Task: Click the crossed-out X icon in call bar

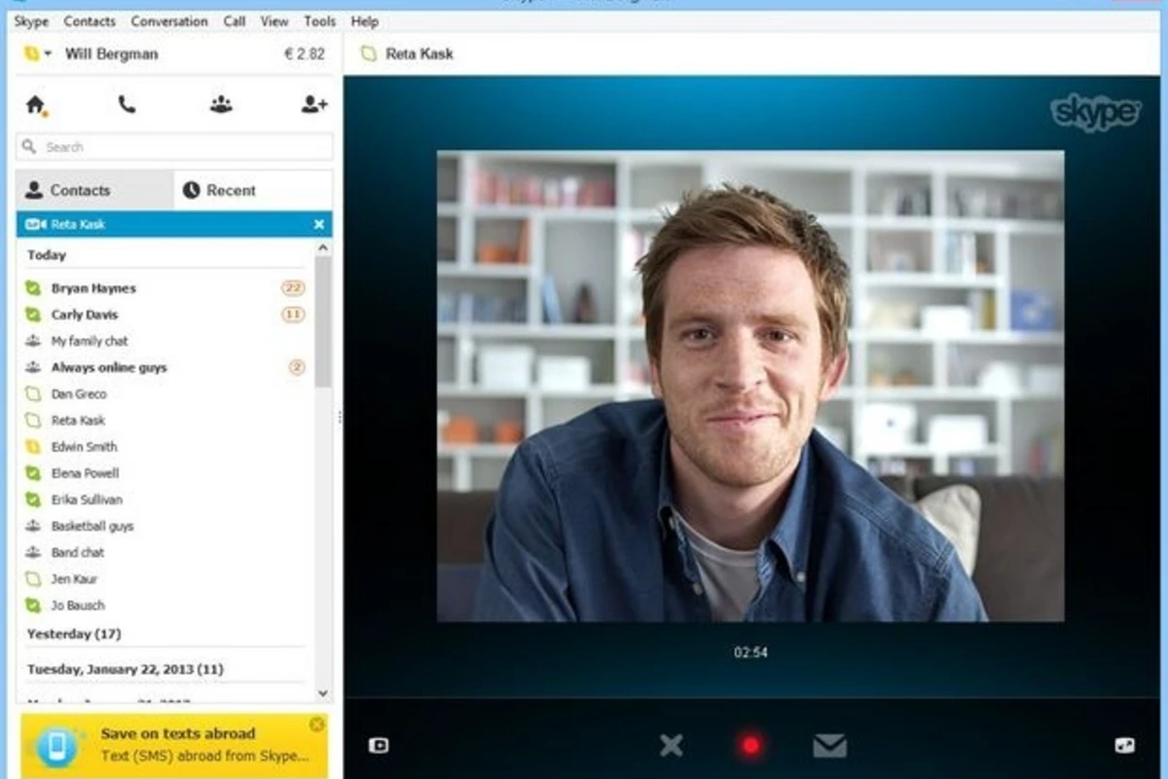Action: click(672, 746)
